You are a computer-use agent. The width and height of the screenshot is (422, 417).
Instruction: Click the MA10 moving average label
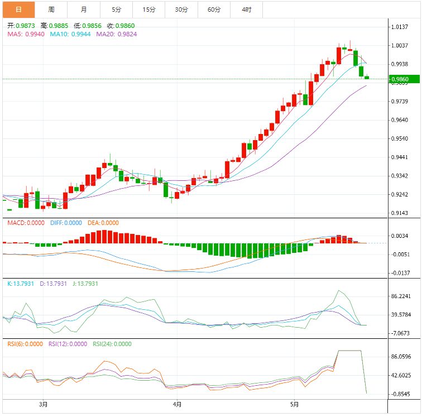pos(70,34)
